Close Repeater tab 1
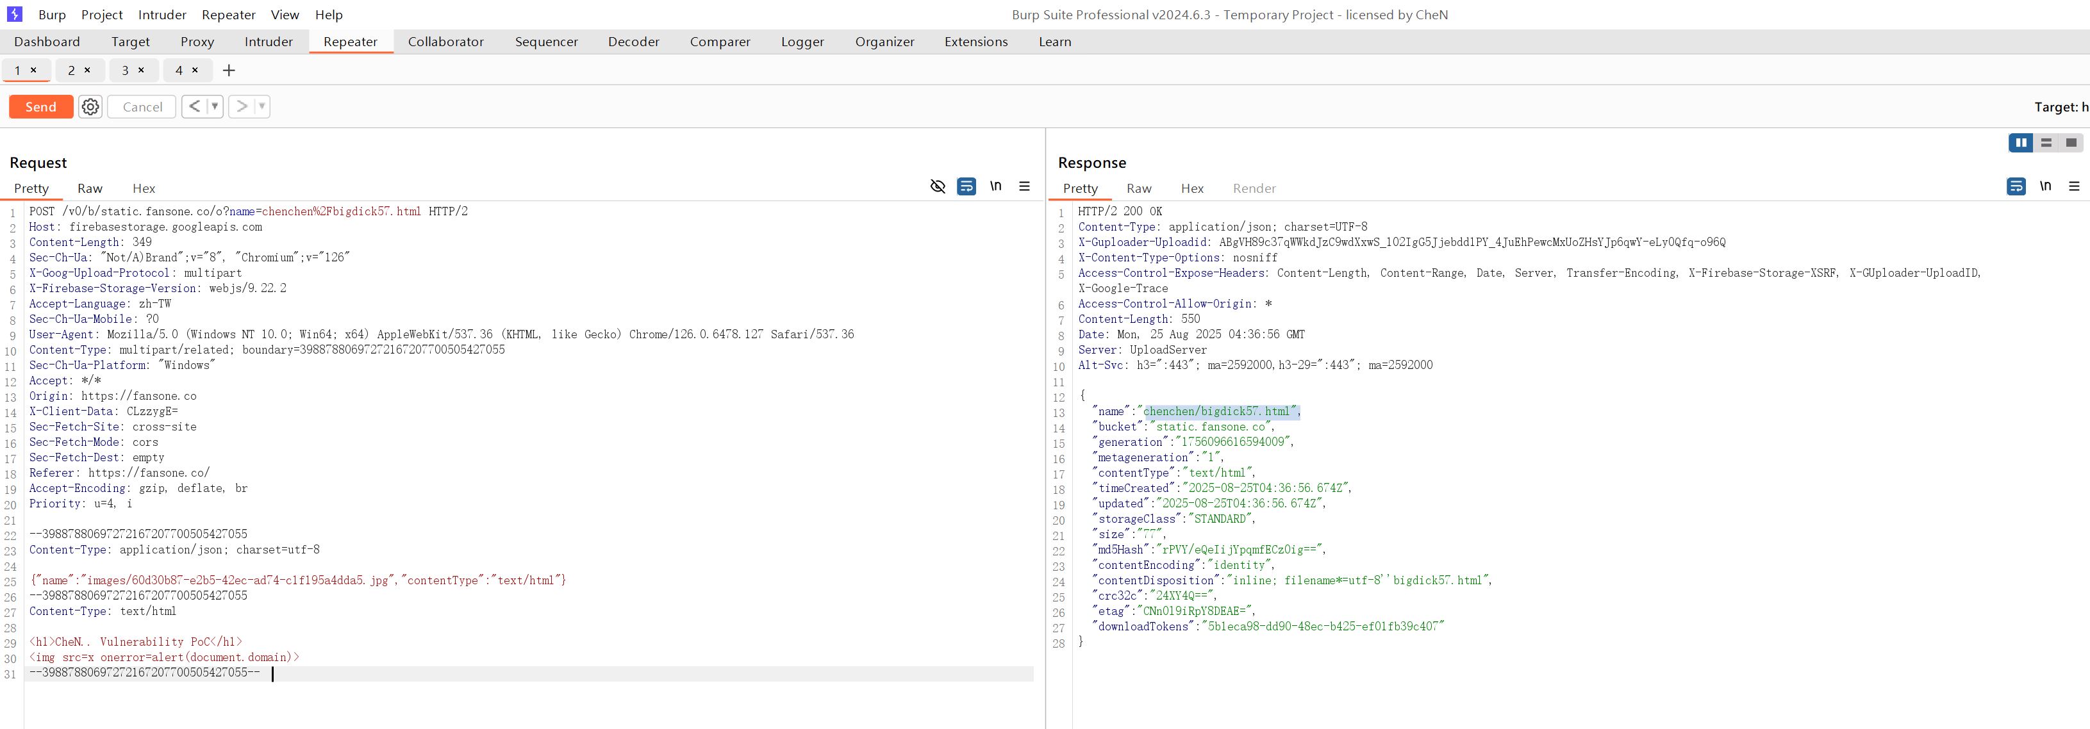Viewport: 2090px width, 729px height. click(x=33, y=70)
